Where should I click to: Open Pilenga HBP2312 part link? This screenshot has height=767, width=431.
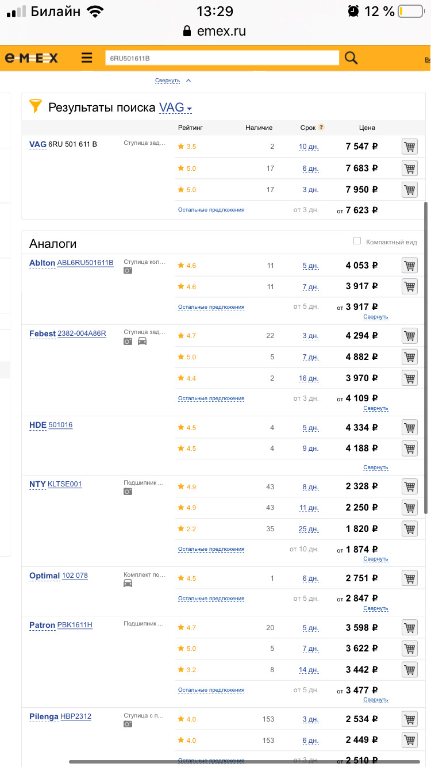pyautogui.click(x=76, y=716)
